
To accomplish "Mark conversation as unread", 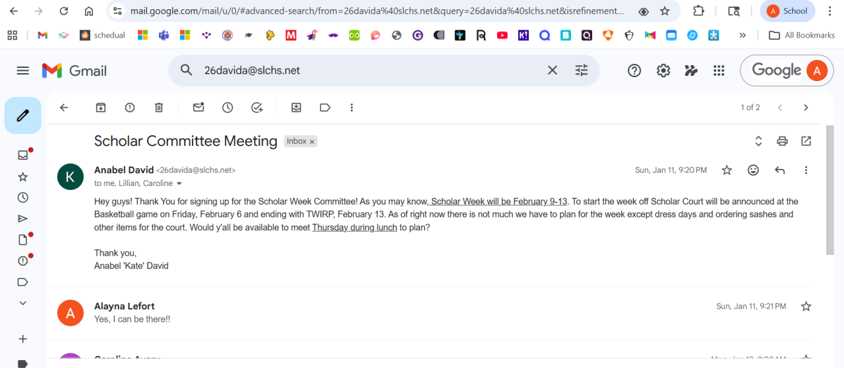I will (198, 107).
